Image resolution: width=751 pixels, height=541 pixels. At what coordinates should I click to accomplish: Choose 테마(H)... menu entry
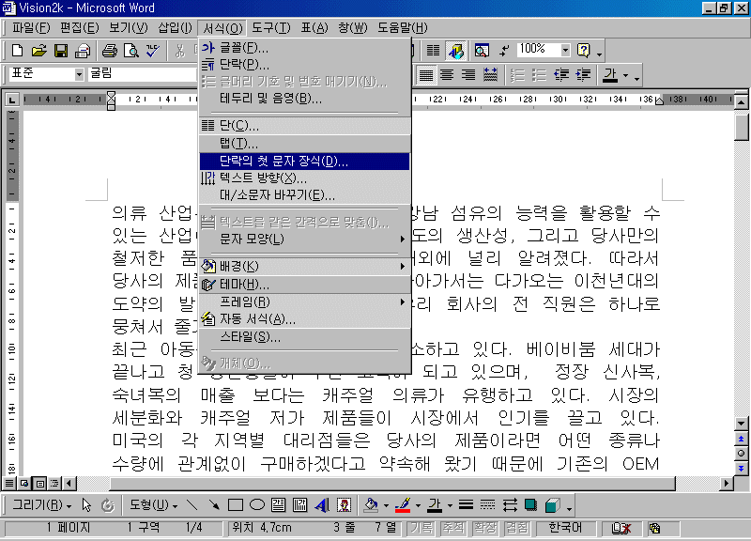[x=304, y=285]
